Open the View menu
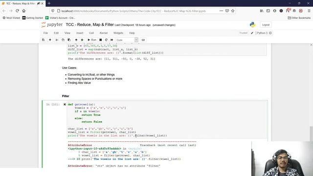Image resolution: width=313 pixels, height=176 pixels. pyautogui.click(x=67, y=33)
